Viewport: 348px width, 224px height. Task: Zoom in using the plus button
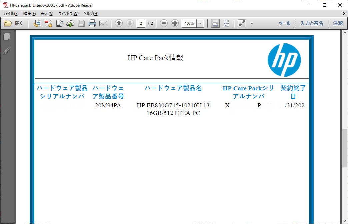click(175, 23)
